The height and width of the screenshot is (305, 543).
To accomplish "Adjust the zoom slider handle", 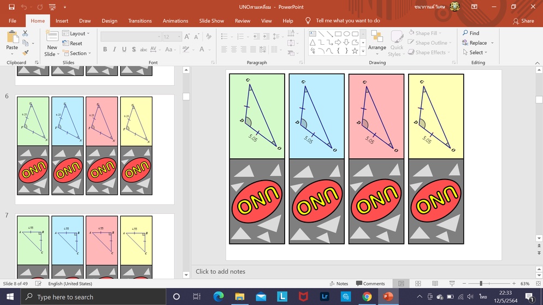I will coord(481,284).
